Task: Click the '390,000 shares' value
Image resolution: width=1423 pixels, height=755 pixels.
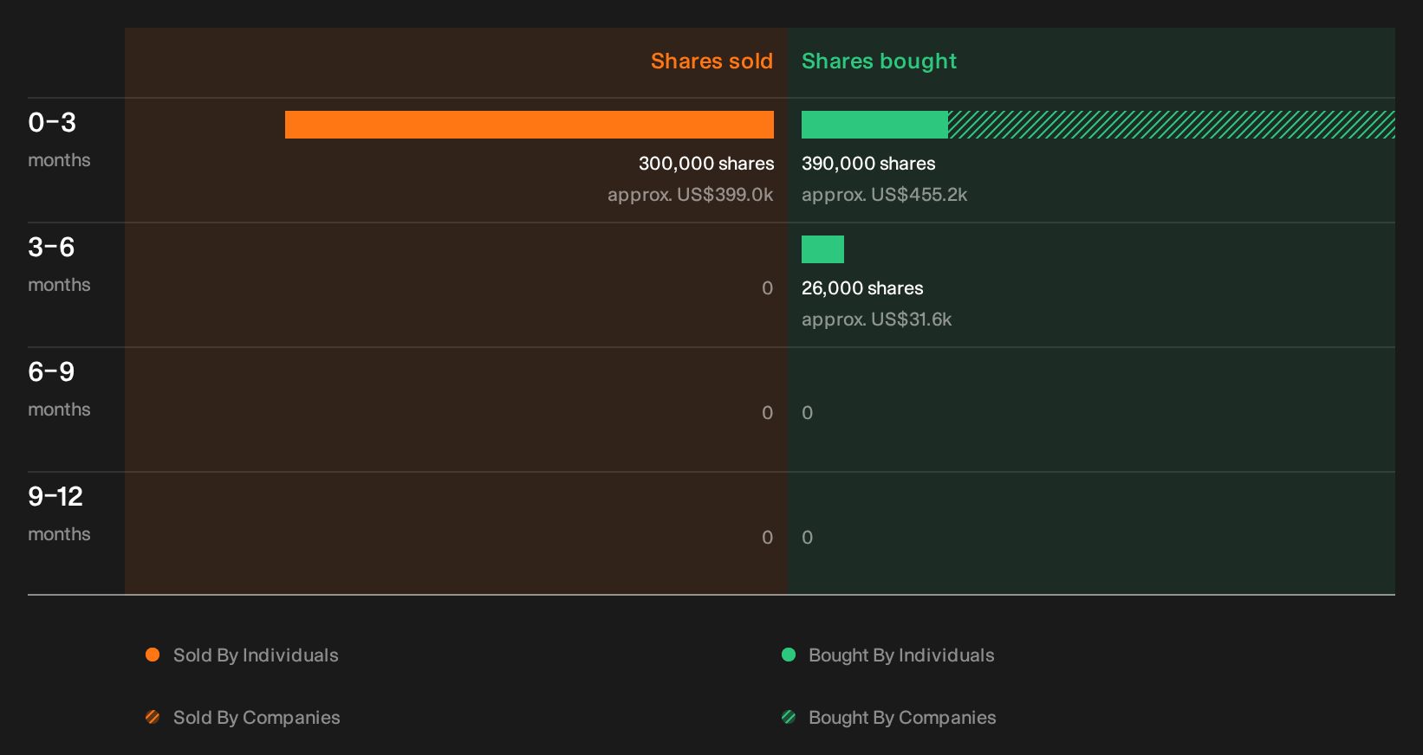Action: click(868, 164)
